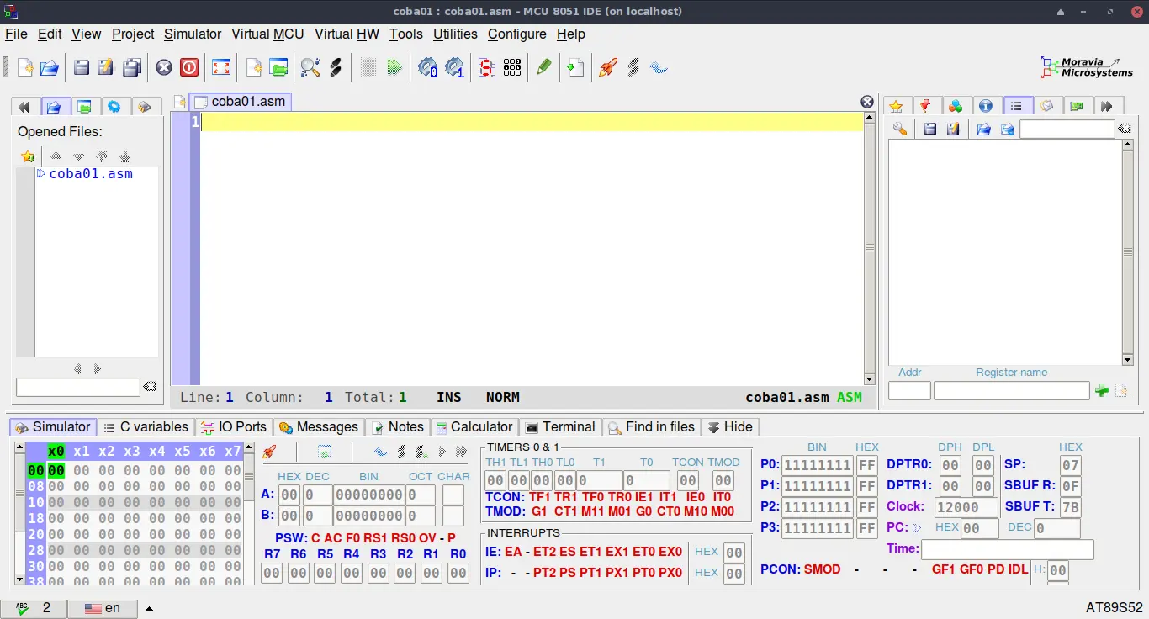Open the Configure menu

517,34
